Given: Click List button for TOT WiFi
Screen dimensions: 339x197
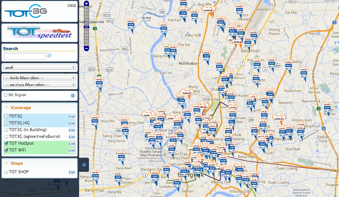Looking at the screenshot, I should 72,150.
